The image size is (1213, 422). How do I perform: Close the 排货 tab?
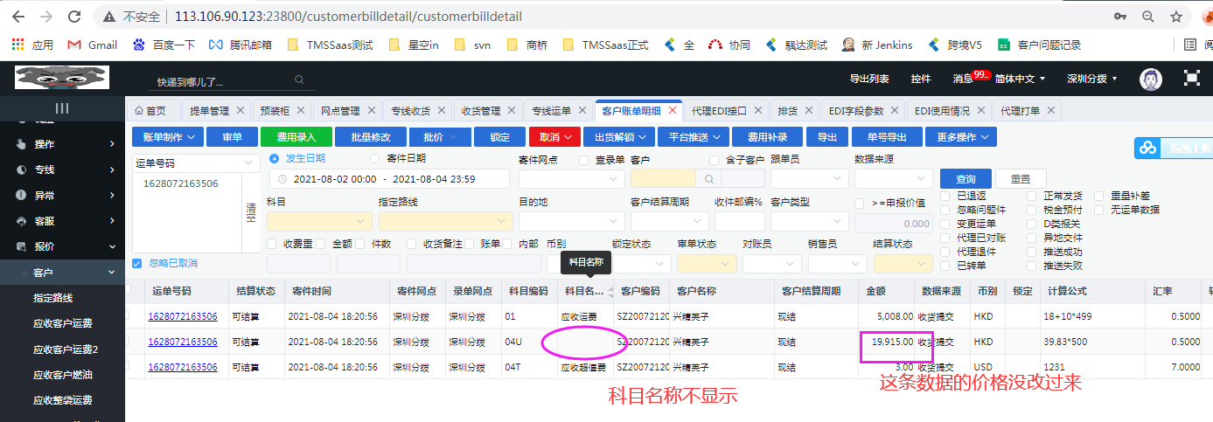coord(809,111)
